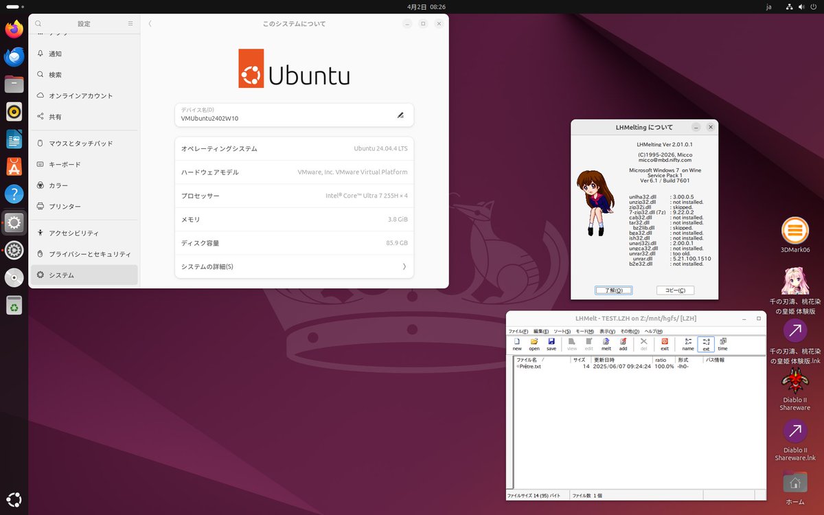Open モード(M) menu in LHMelt
The height and width of the screenshot is (515, 824).
point(585,331)
